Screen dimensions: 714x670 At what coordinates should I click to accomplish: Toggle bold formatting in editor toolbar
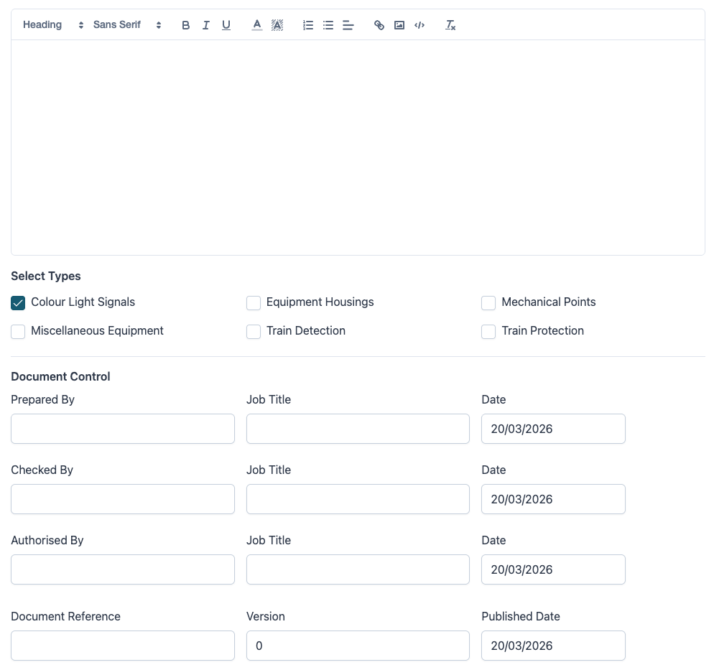(x=185, y=25)
